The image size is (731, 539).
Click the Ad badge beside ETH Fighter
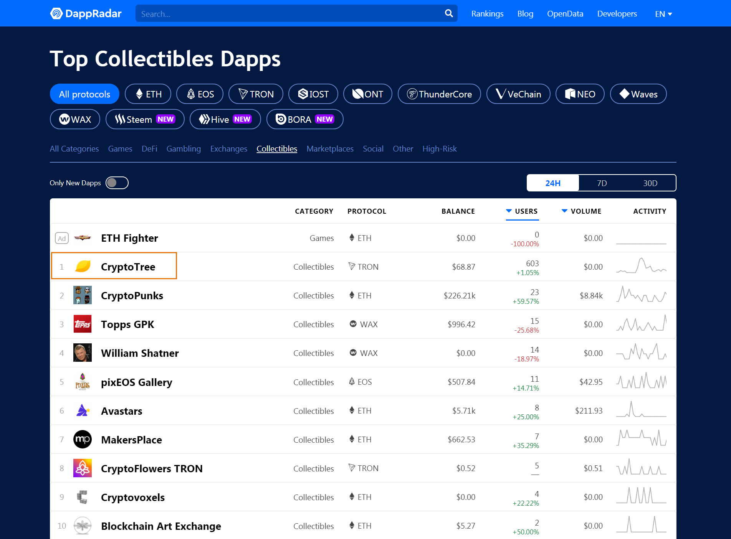pos(62,238)
